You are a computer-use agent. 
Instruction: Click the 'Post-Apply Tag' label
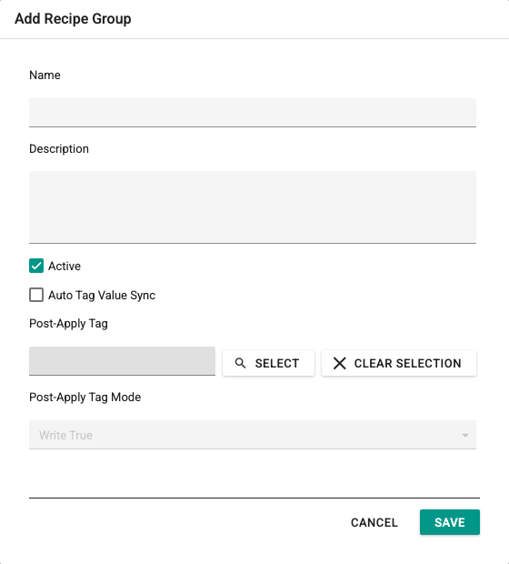click(x=68, y=324)
